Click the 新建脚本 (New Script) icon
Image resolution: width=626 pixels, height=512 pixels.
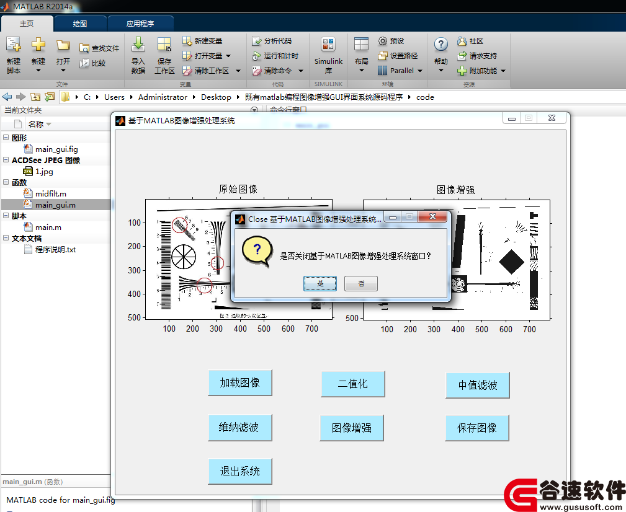point(13,45)
